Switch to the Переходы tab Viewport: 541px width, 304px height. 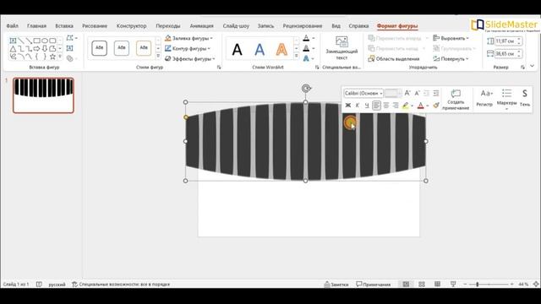[168, 26]
